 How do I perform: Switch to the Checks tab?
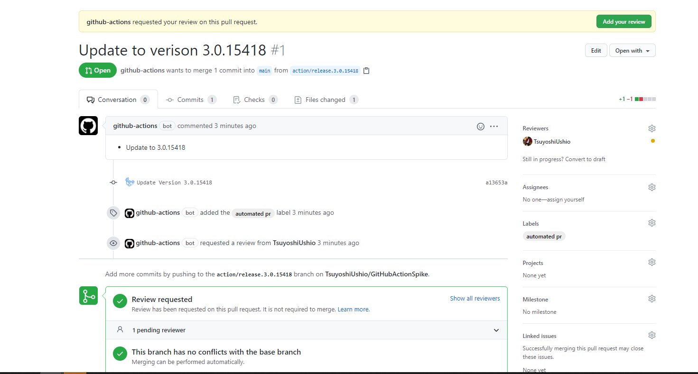pyautogui.click(x=255, y=100)
